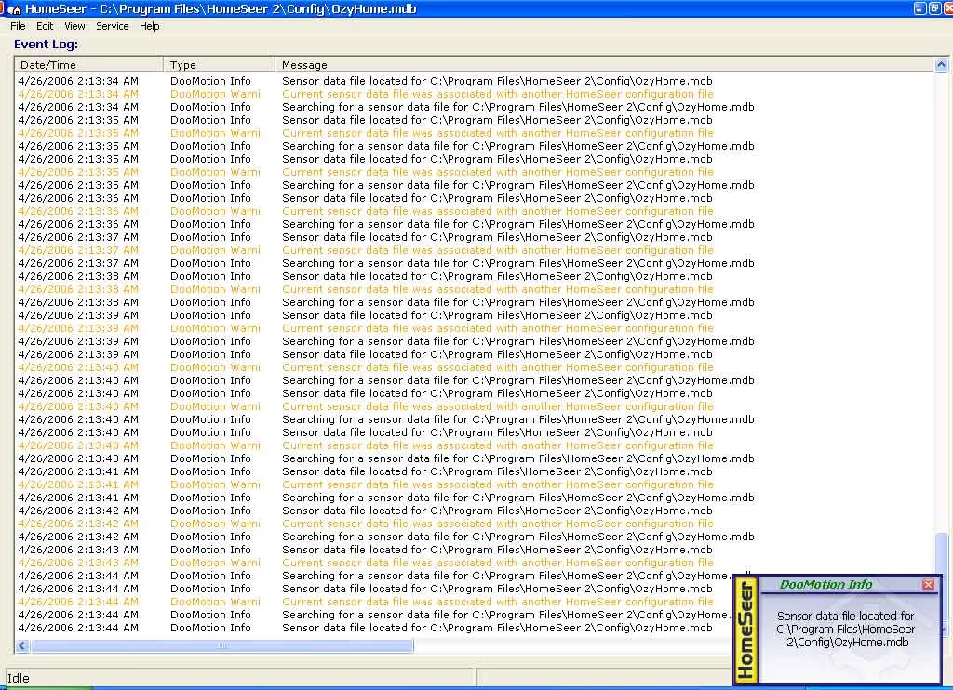Open the File menu
The image size is (953, 690).
(18, 26)
